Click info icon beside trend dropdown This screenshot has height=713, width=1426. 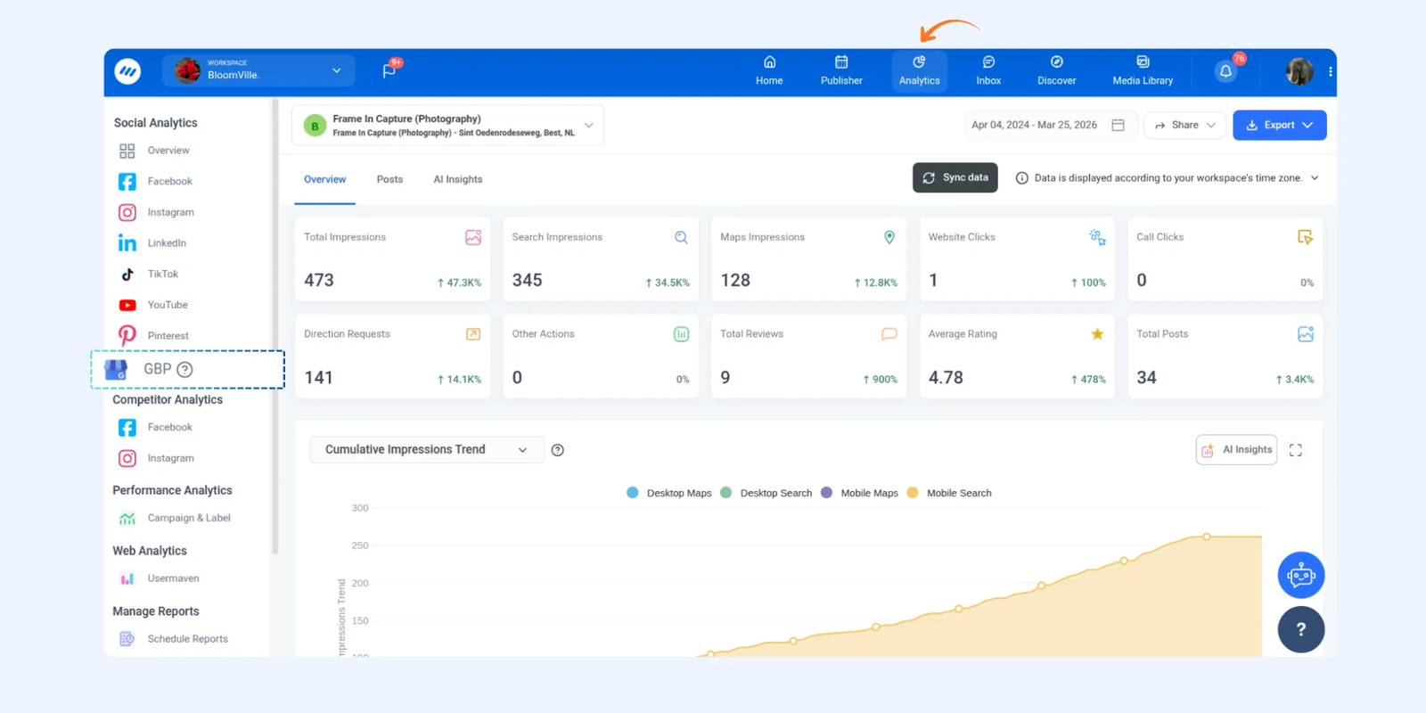pyautogui.click(x=558, y=450)
